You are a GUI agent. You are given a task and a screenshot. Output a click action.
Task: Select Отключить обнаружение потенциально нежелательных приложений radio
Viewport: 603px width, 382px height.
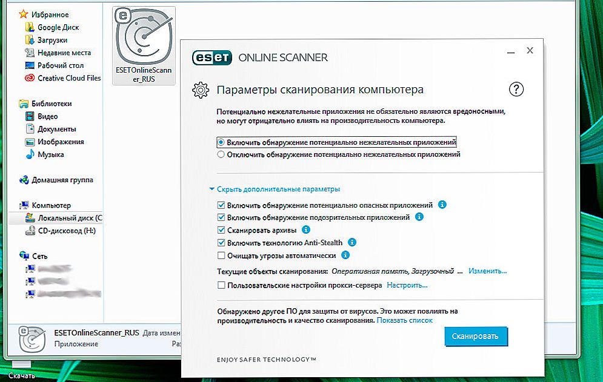[221, 154]
